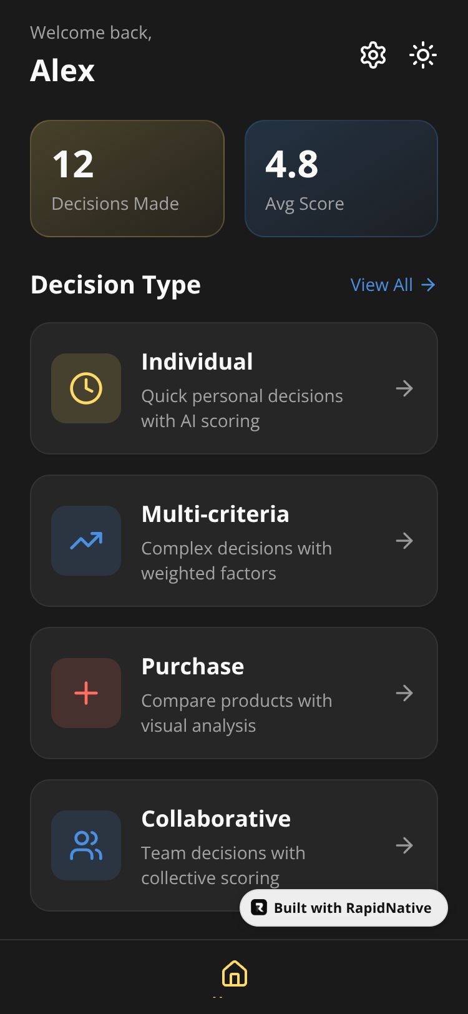Open the View All link
This screenshot has width=468, height=1014.
click(x=392, y=285)
